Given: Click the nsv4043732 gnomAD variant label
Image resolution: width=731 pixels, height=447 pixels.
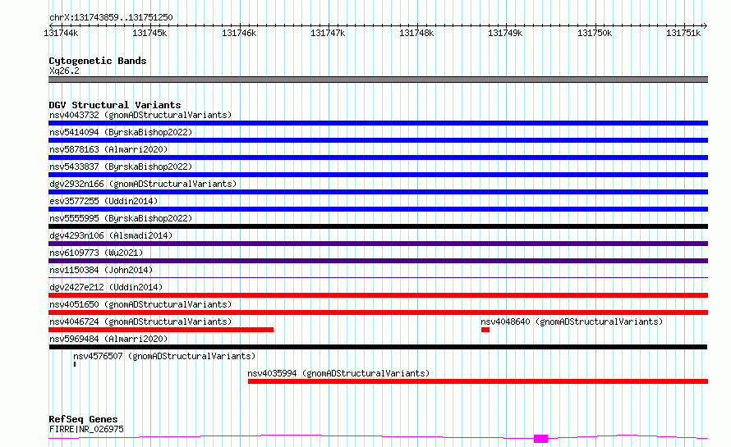Looking at the screenshot, I should [140, 115].
